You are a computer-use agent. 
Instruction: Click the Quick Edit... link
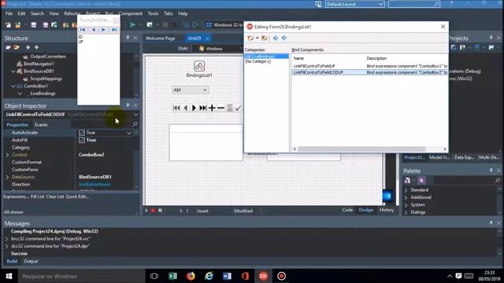[x=77, y=197]
